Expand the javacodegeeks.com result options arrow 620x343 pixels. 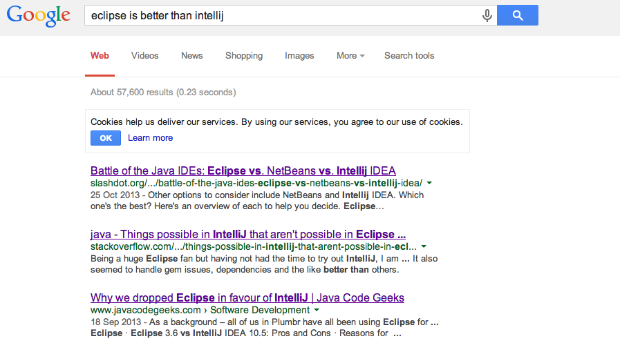307,310
